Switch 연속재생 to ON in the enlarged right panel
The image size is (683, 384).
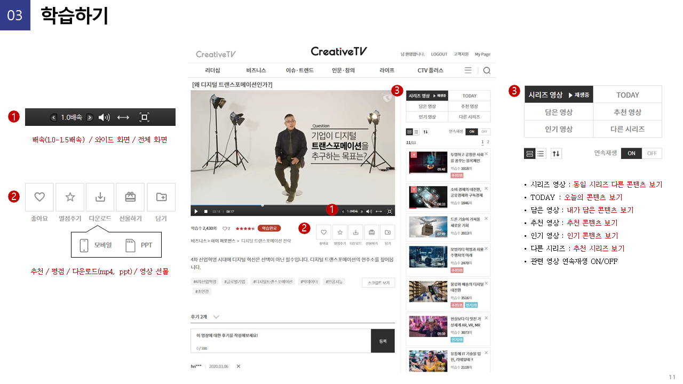pyautogui.click(x=631, y=154)
